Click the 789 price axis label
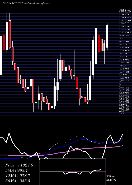 coord(122,113)
